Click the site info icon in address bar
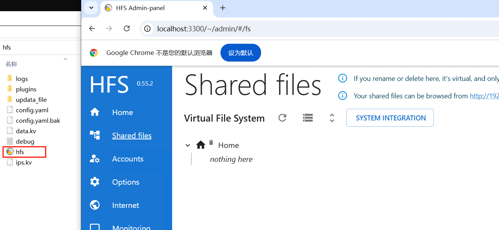 coord(147,29)
